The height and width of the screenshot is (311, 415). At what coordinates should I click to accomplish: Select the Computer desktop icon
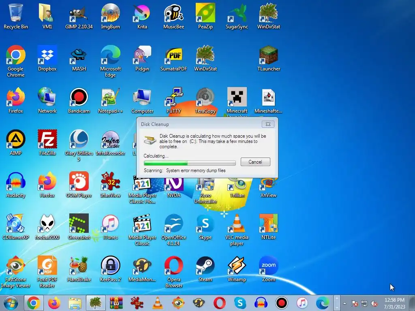click(x=142, y=101)
